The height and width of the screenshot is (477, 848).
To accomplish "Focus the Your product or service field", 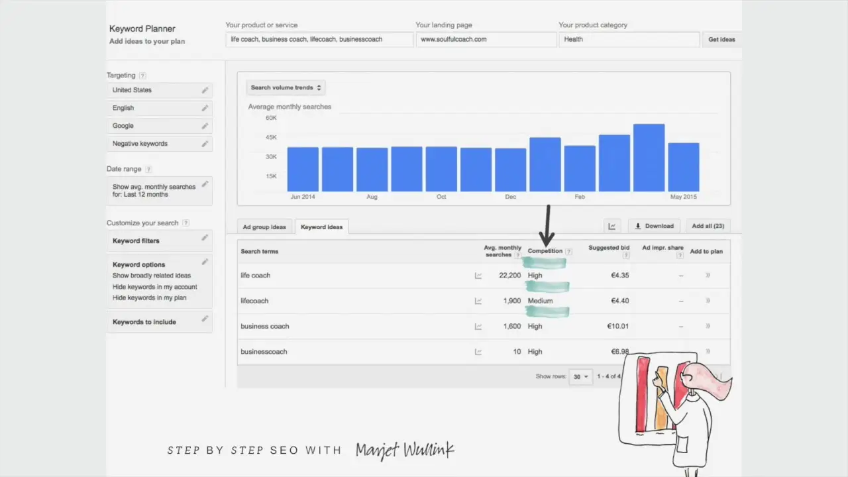I will coord(319,39).
